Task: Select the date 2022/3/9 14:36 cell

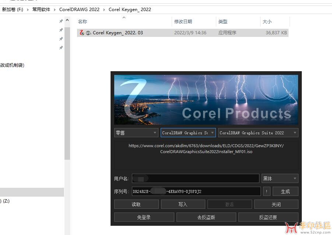Action: click(190, 32)
